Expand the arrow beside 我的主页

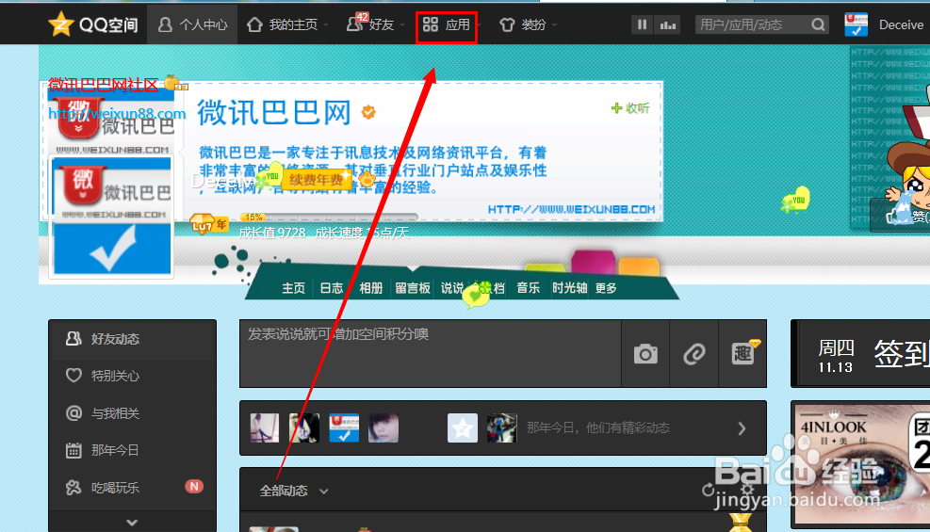[326, 25]
